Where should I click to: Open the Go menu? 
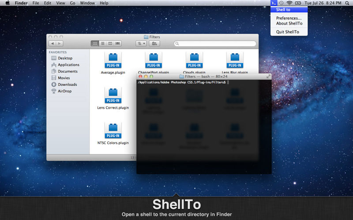coord(72,3)
